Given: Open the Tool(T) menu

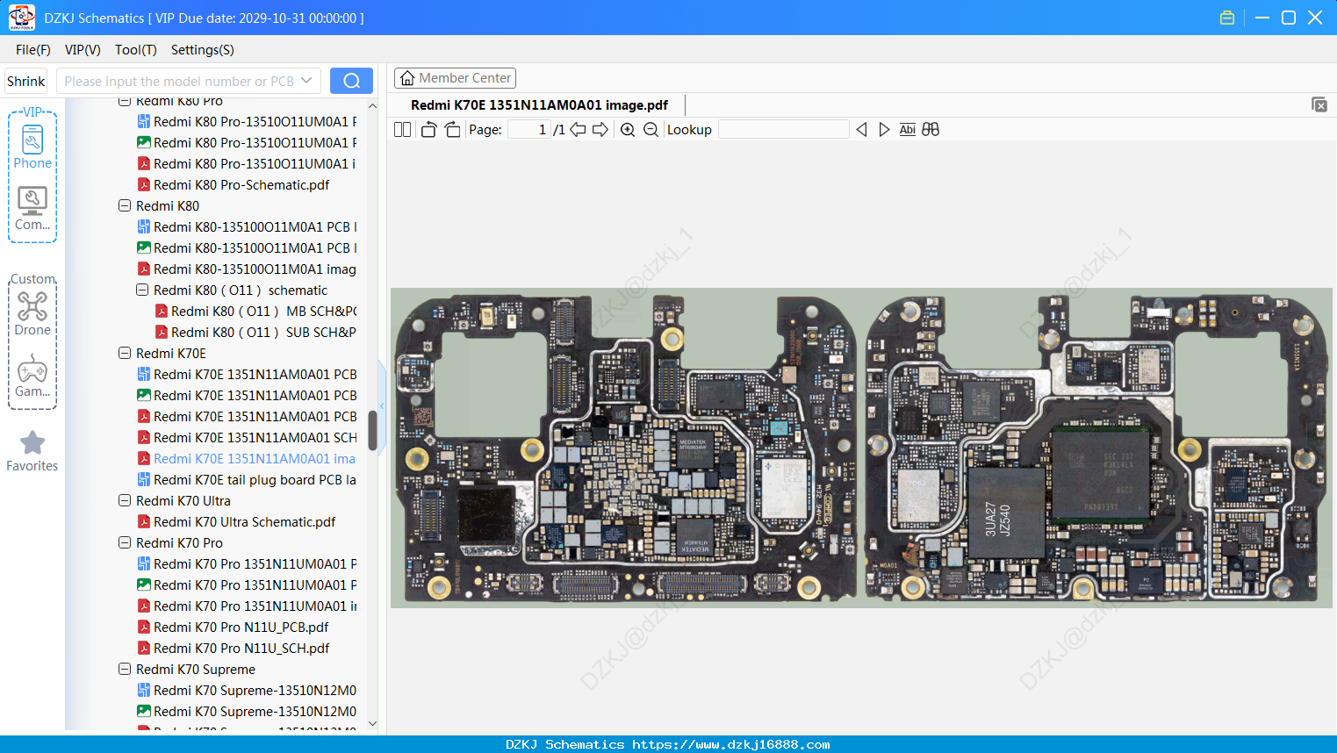Looking at the screenshot, I should (x=136, y=50).
